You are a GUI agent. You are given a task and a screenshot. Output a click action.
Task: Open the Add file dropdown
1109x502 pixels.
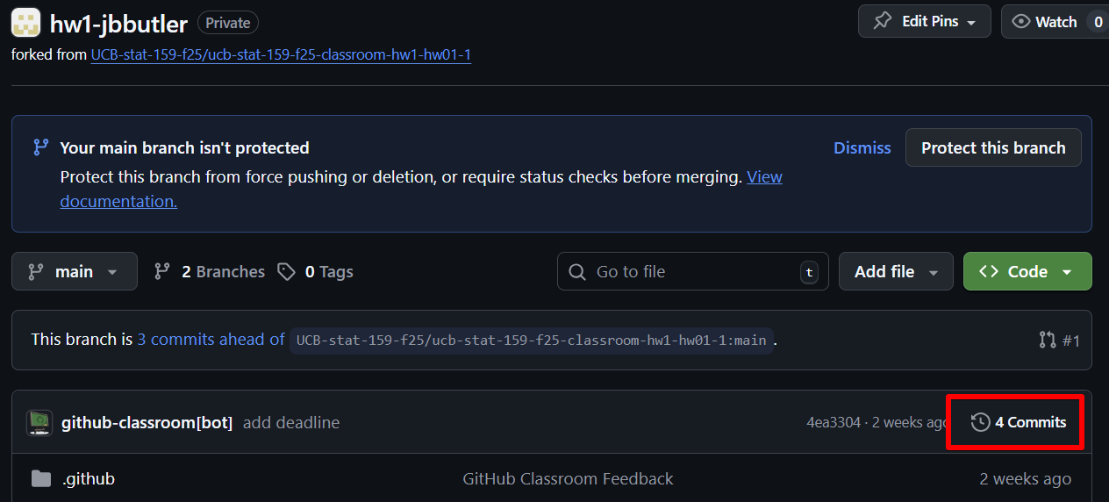click(895, 272)
